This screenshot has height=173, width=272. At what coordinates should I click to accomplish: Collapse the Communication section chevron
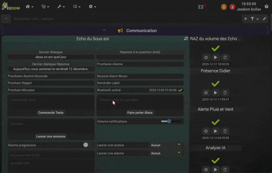104,30
